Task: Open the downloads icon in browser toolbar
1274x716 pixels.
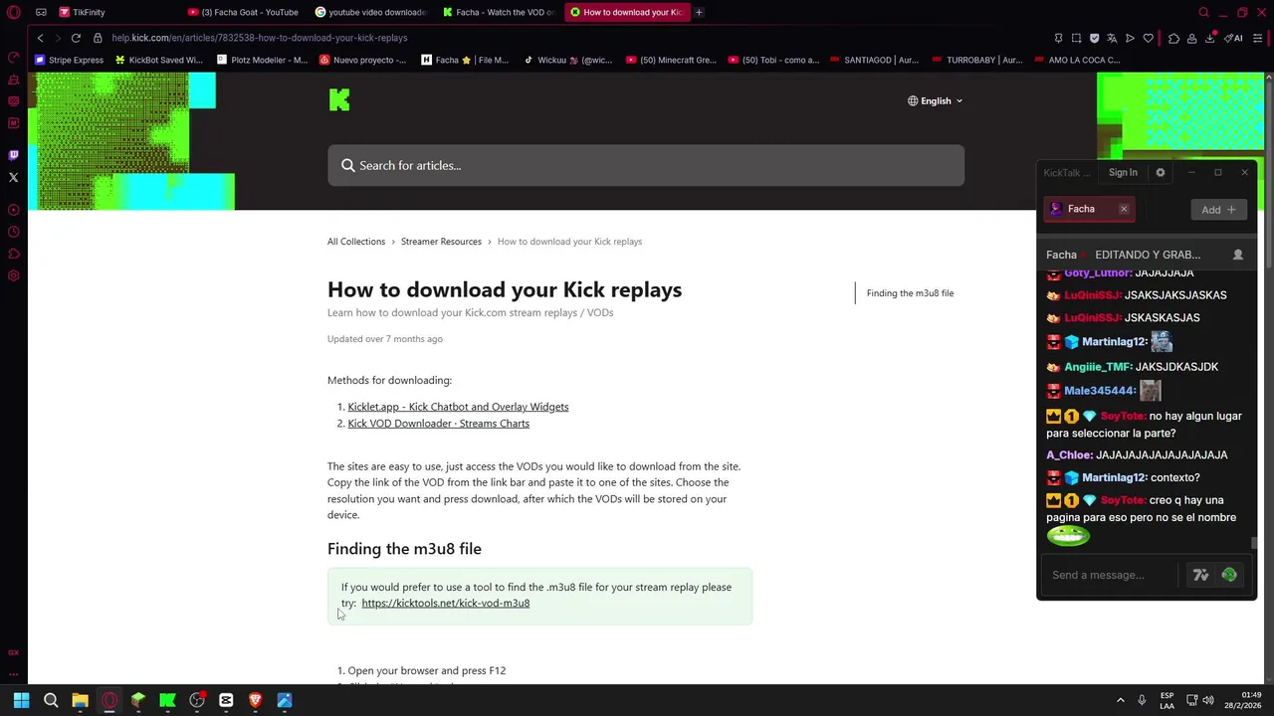Action: pos(1209,38)
